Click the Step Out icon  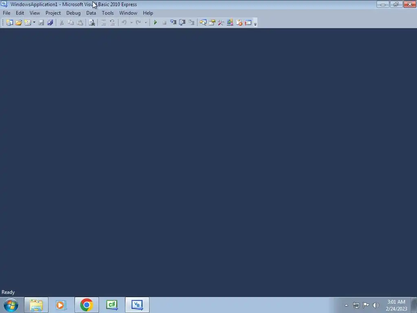click(x=191, y=23)
